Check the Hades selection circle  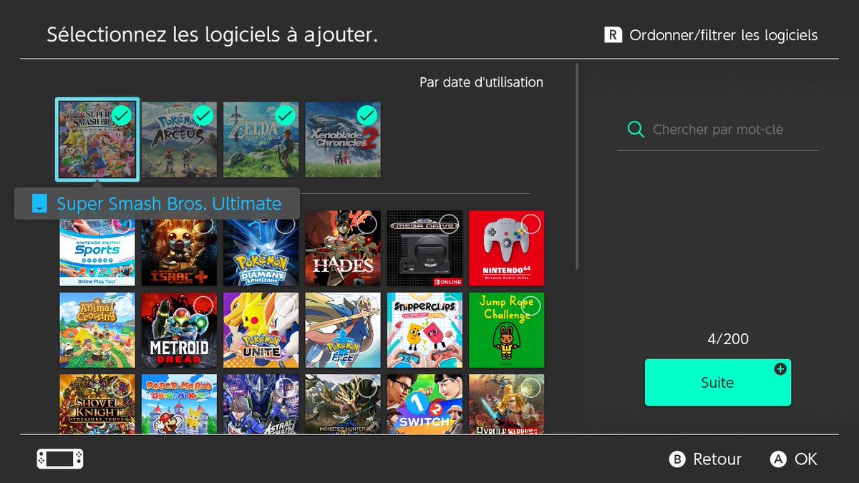pos(367,224)
